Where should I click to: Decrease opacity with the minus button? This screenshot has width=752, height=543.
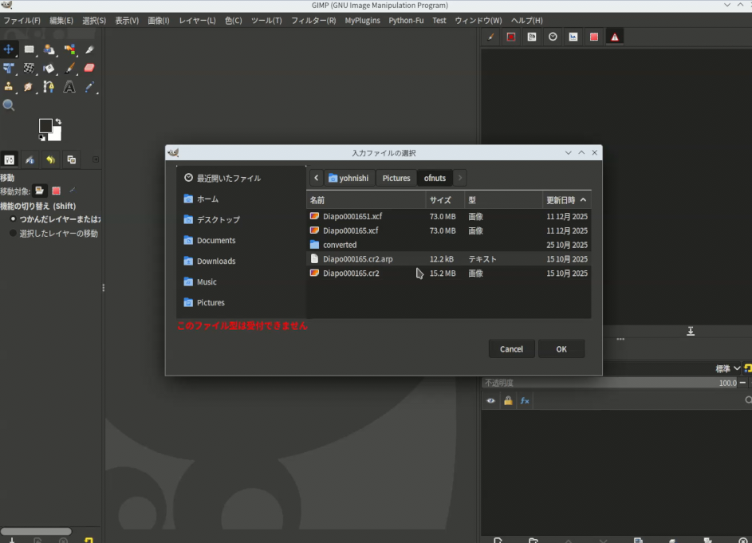coord(742,383)
